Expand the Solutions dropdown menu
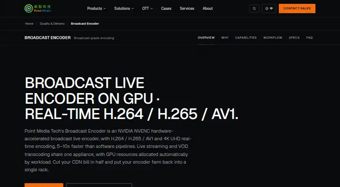Image resolution: width=340 pixels, height=187 pixels. pos(124,8)
